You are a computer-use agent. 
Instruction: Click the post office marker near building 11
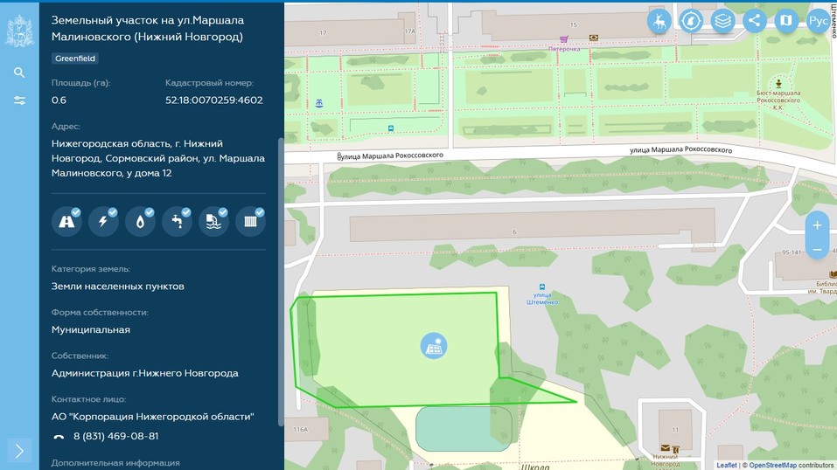665,448
